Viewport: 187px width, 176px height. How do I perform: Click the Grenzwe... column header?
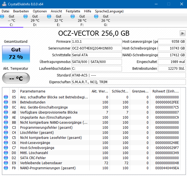click(x=140, y=91)
